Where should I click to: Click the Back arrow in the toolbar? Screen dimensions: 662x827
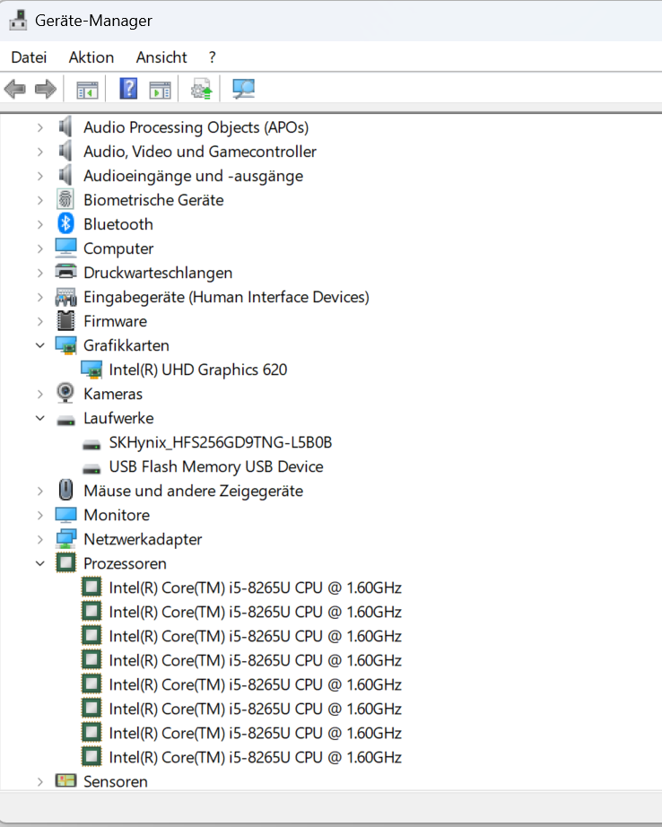pos(14,89)
